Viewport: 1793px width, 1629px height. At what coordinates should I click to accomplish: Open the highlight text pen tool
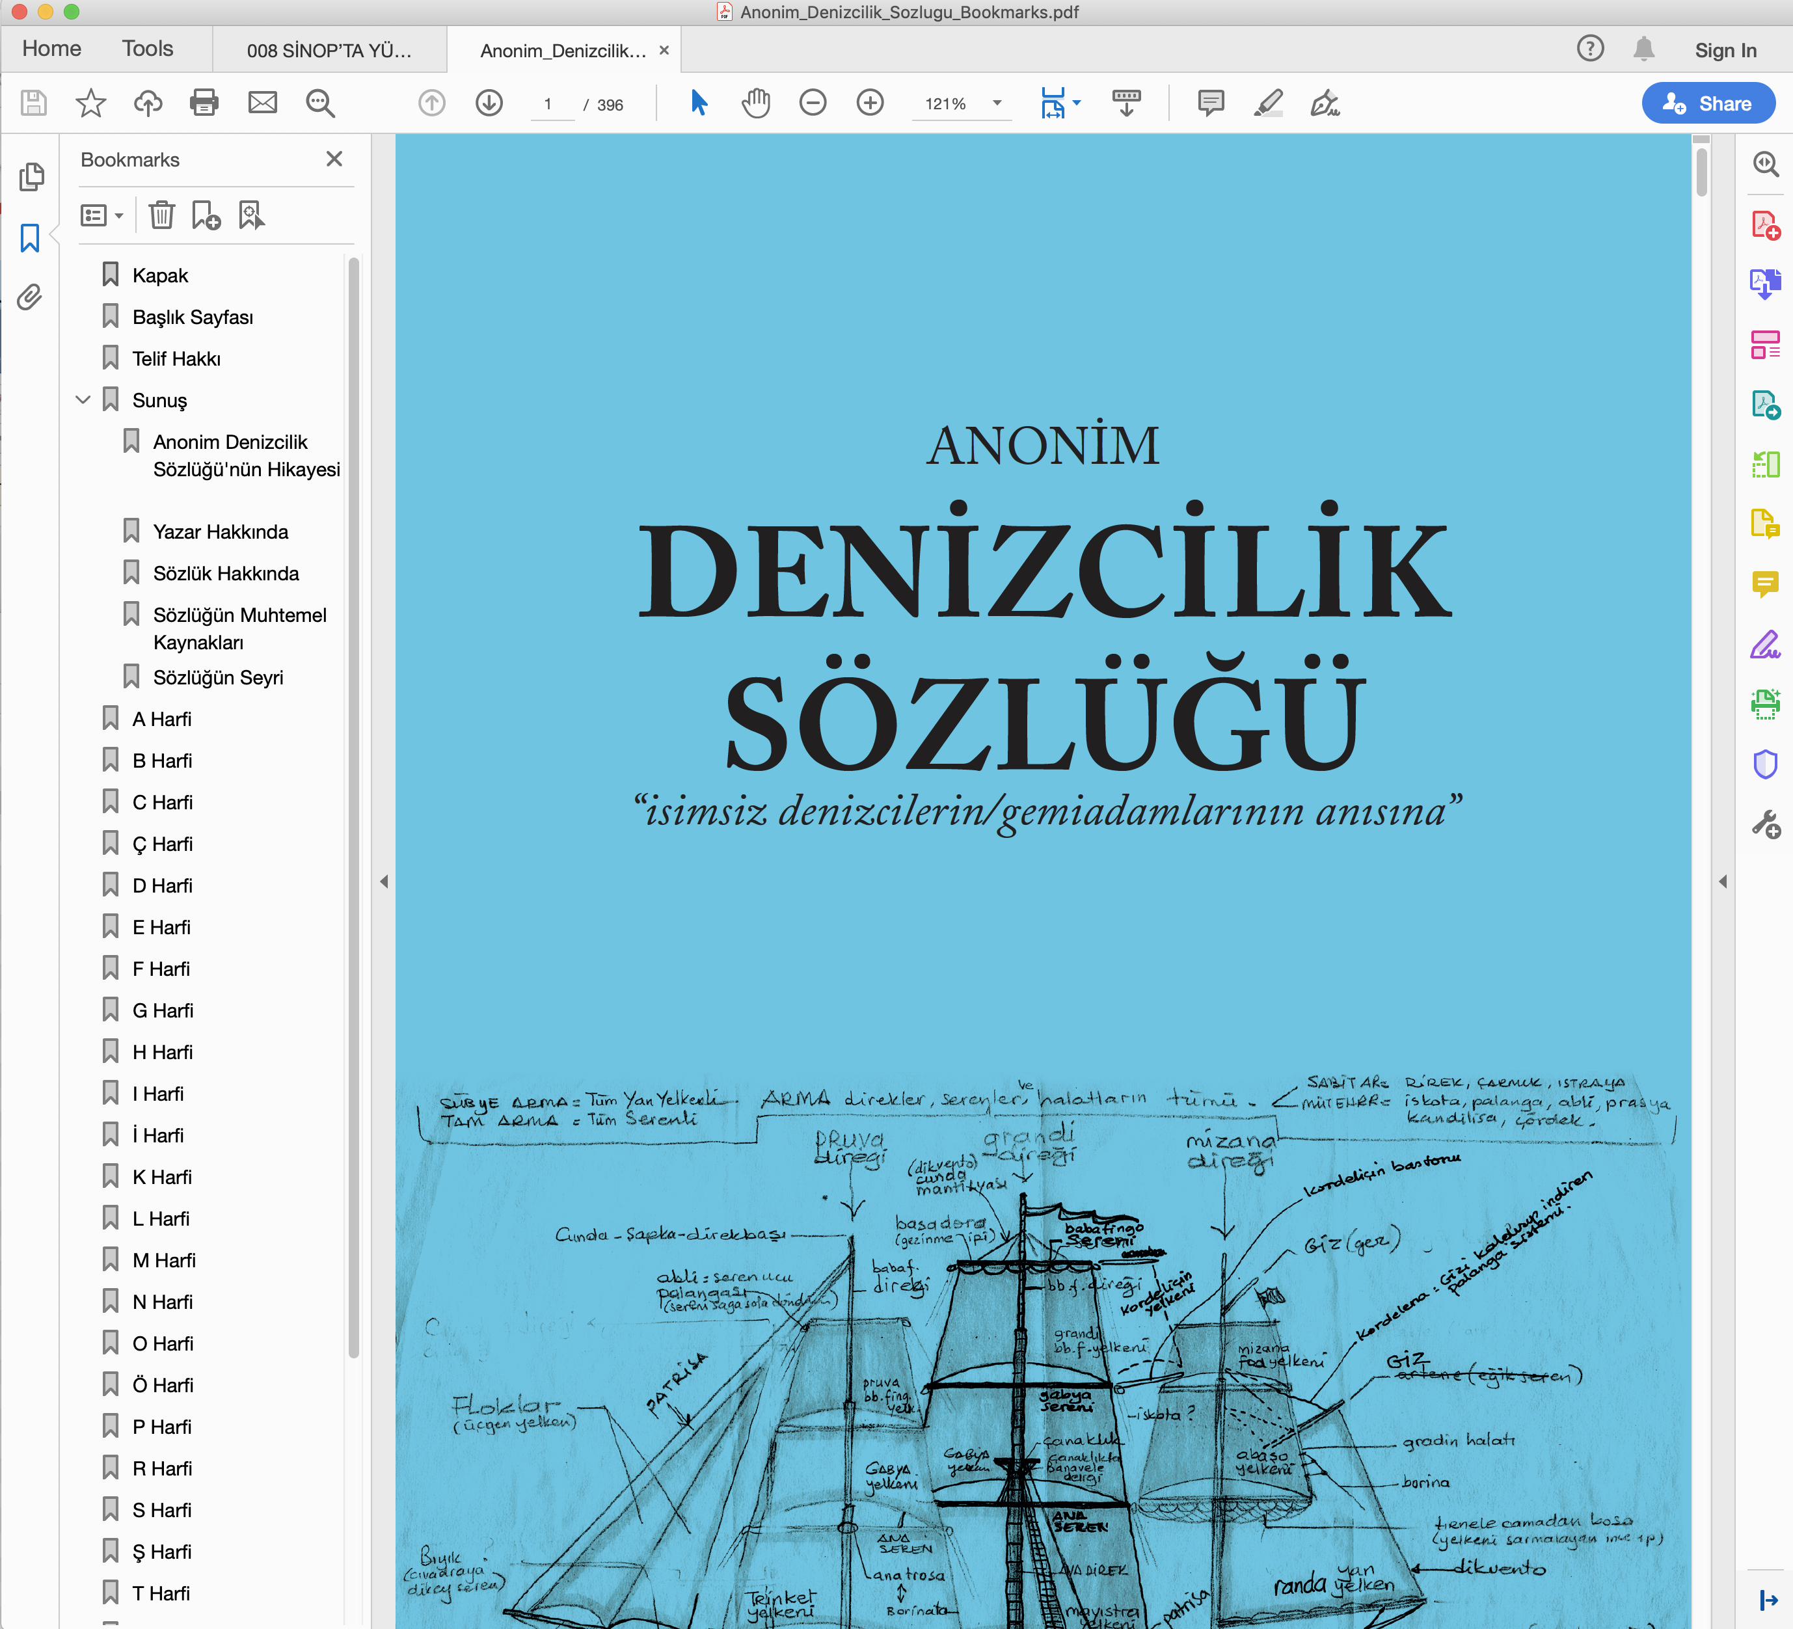click(1267, 103)
